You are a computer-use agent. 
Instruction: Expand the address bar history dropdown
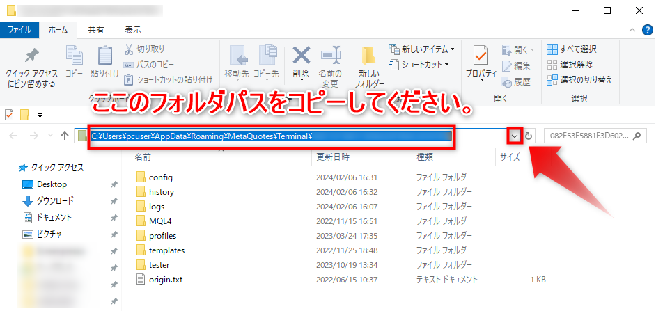pos(515,136)
